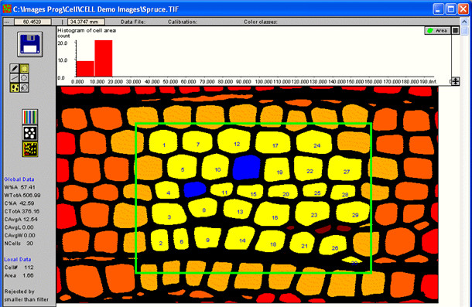Toggle the yellow classified cells view
Screen dimensions: 472x307
pyautogui.click(x=30, y=149)
